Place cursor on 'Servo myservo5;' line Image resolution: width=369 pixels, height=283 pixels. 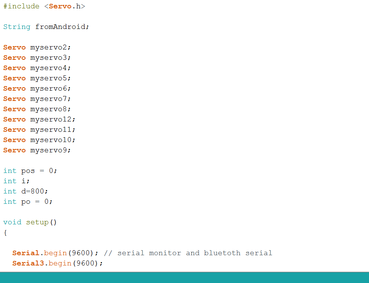[x=37, y=78]
